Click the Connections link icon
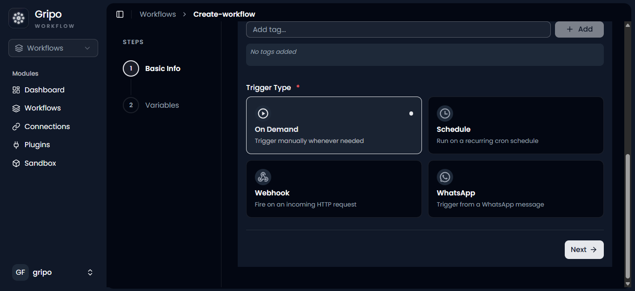635x291 pixels. [16, 127]
